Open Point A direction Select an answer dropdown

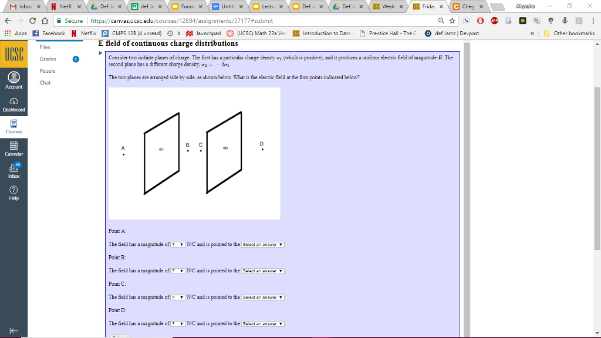262,245
